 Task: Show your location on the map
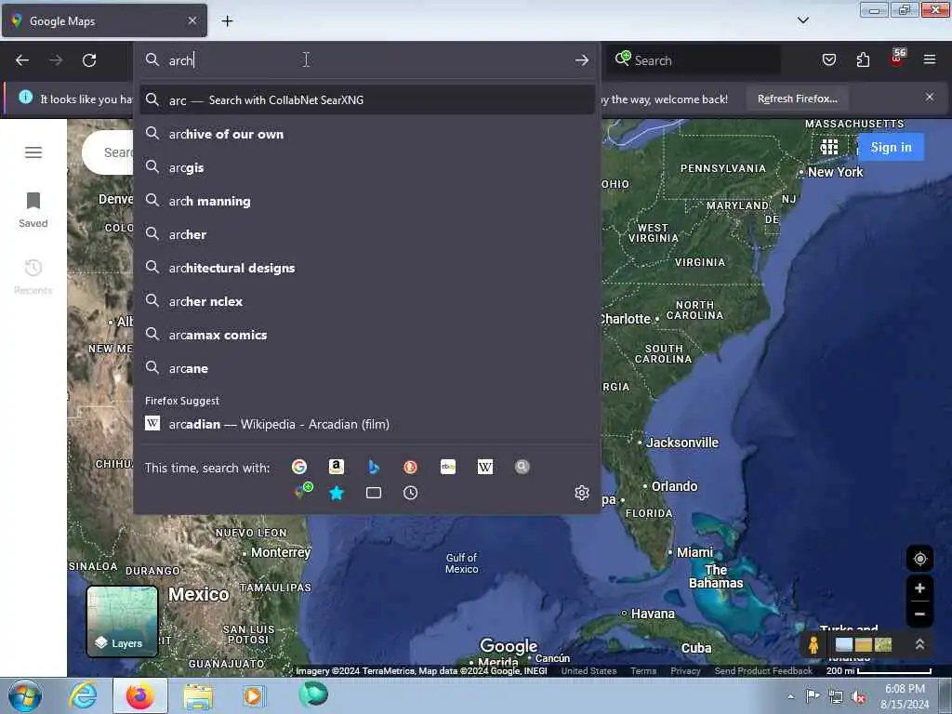click(919, 559)
